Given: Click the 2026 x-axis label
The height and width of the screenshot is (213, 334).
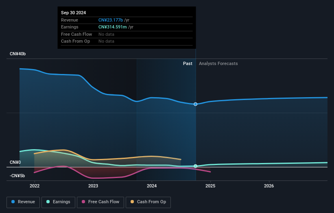Looking at the screenshot, I should point(269,186).
